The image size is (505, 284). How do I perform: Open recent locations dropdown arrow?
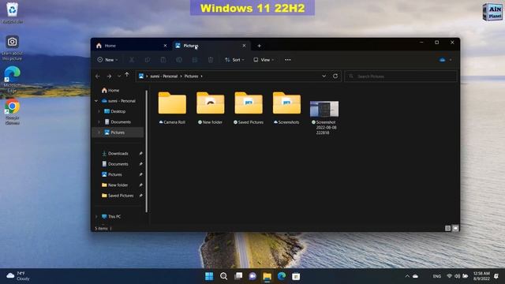point(119,77)
